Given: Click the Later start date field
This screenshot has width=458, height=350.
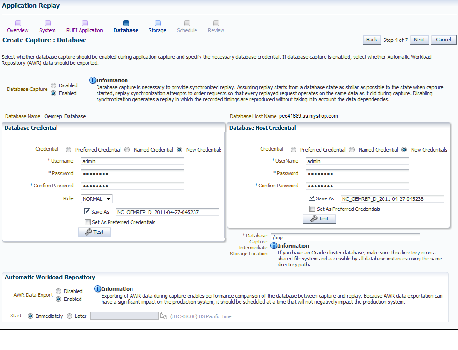Looking at the screenshot, I should tap(125, 316).
